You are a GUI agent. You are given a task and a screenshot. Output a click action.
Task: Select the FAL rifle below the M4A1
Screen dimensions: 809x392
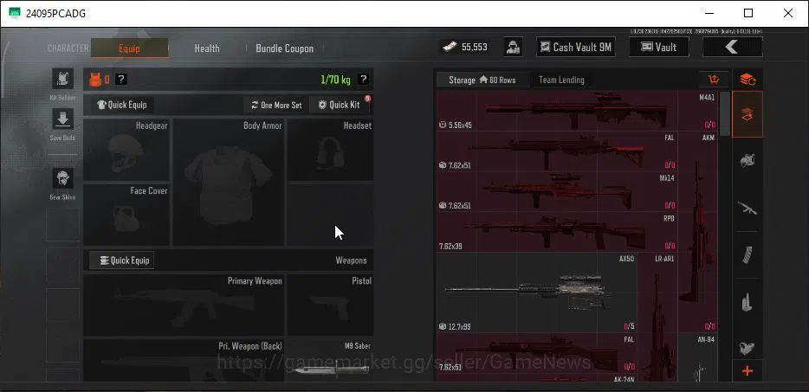557,151
